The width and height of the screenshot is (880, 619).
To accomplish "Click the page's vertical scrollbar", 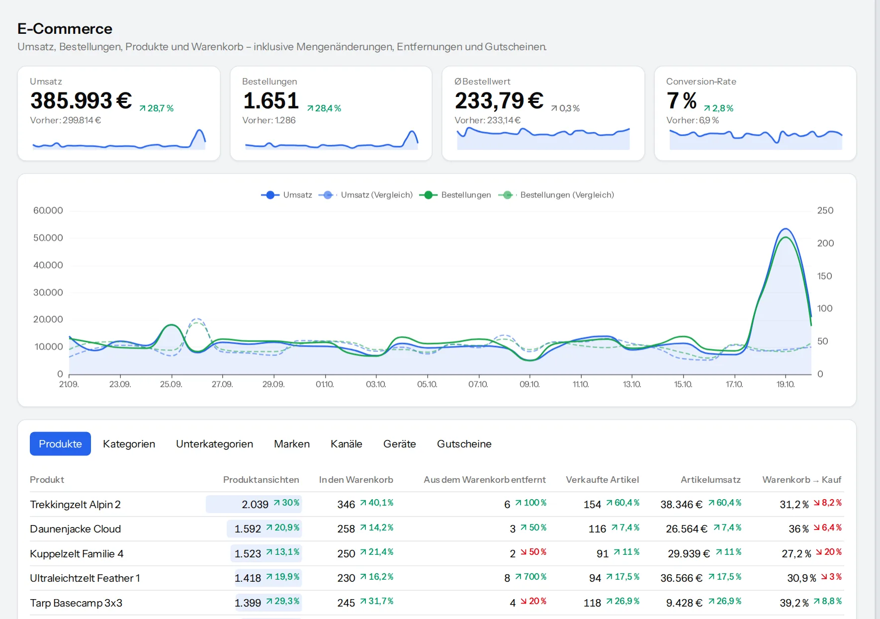I will (x=878, y=309).
